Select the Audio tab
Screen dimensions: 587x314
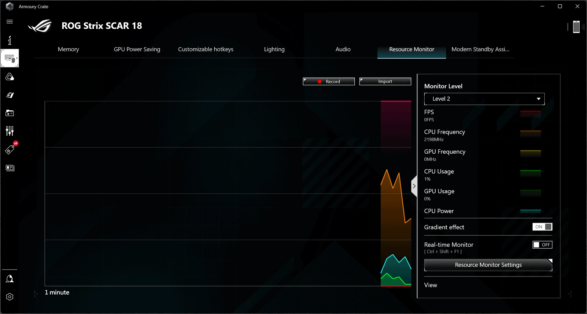point(343,49)
